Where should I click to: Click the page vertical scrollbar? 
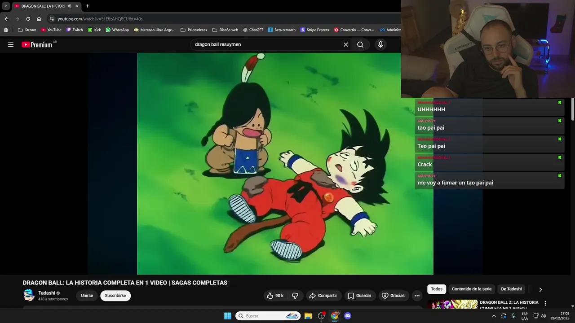tap(573, 109)
